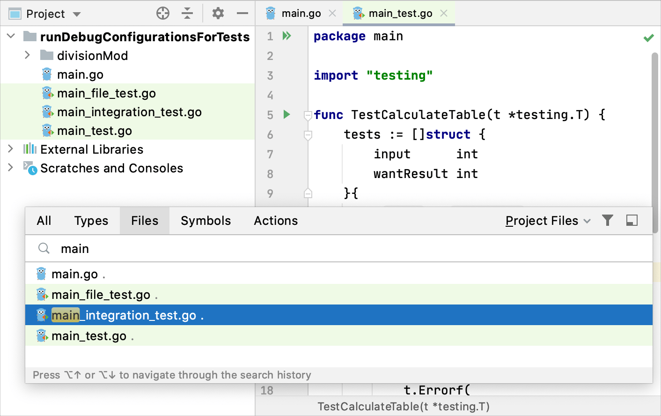Click the Scratches and Consoles icon
This screenshot has width=661, height=416.
[30, 168]
